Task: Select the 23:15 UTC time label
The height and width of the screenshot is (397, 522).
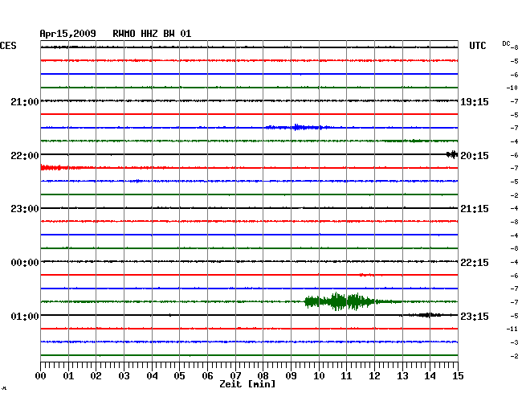Action: coord(475,316)
